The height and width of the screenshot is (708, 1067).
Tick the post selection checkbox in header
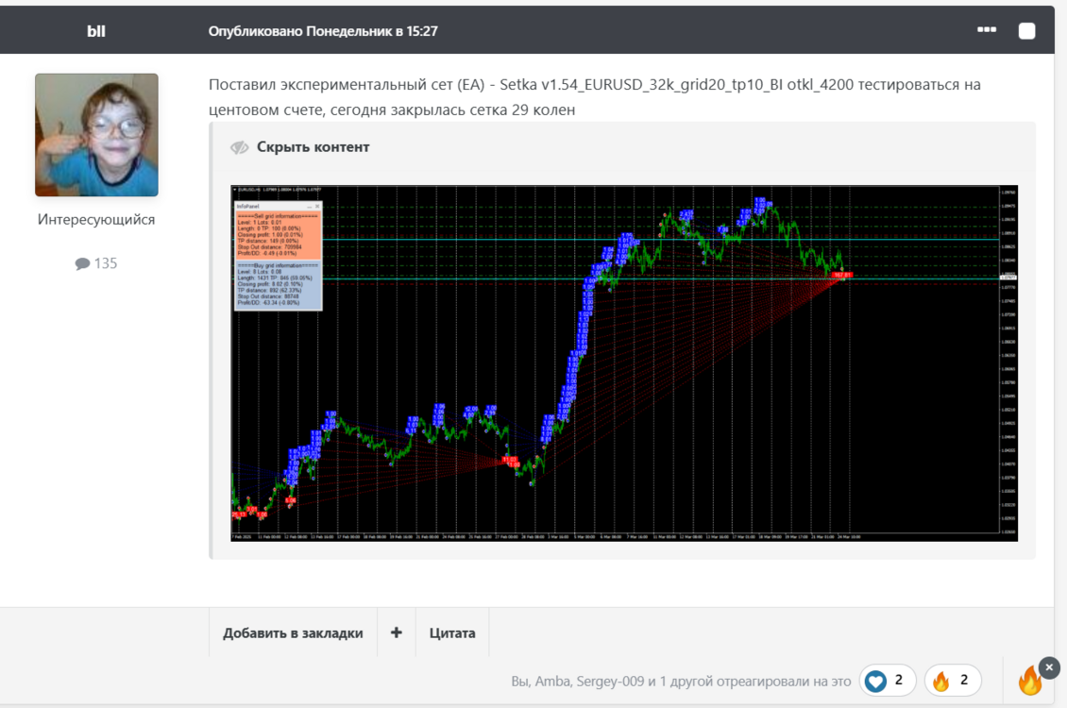point(1026,30)
